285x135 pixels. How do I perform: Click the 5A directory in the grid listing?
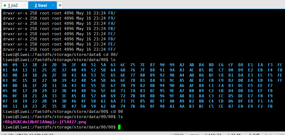(x=103, y=65)
